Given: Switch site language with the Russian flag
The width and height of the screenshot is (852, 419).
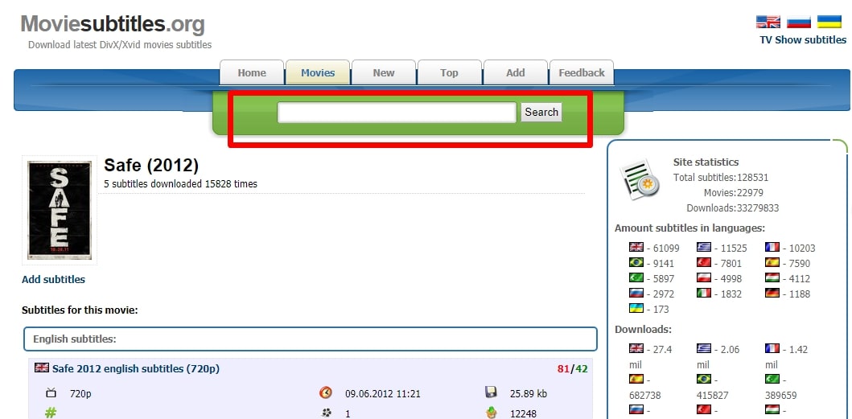Looking at the screenshot, I should pos(799,22).
